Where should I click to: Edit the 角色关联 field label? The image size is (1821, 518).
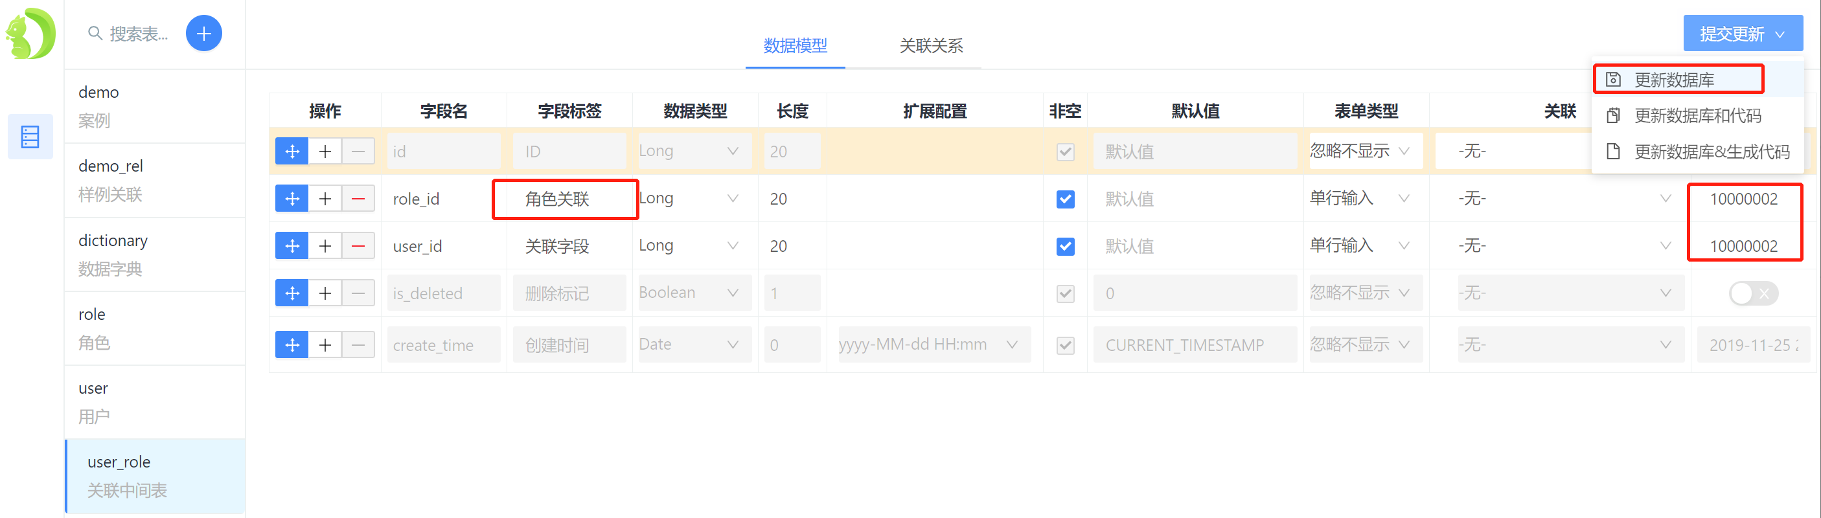point(569,199)
